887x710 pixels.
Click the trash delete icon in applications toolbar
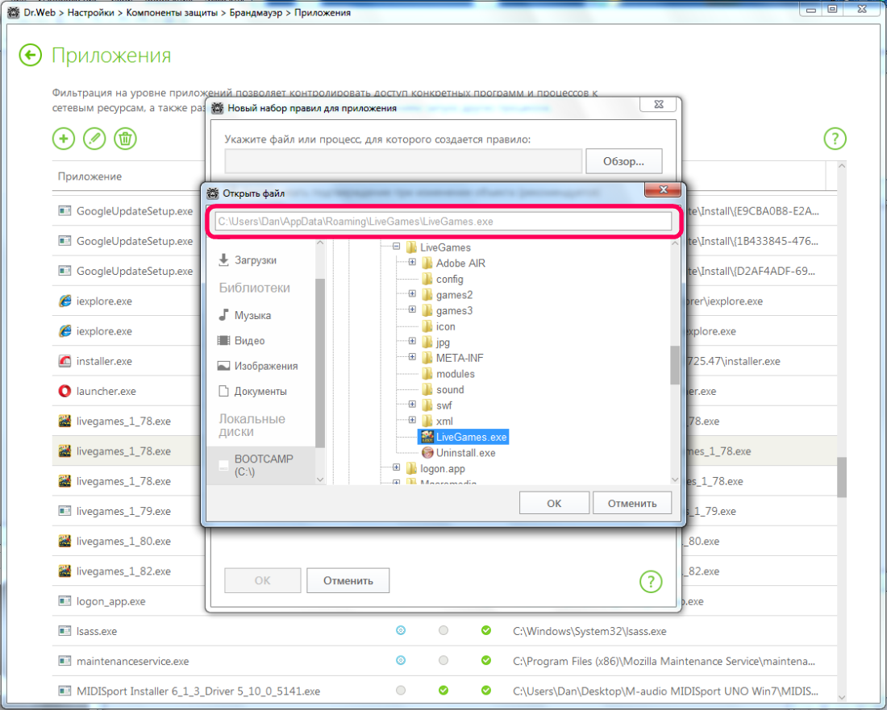[126, 139]
